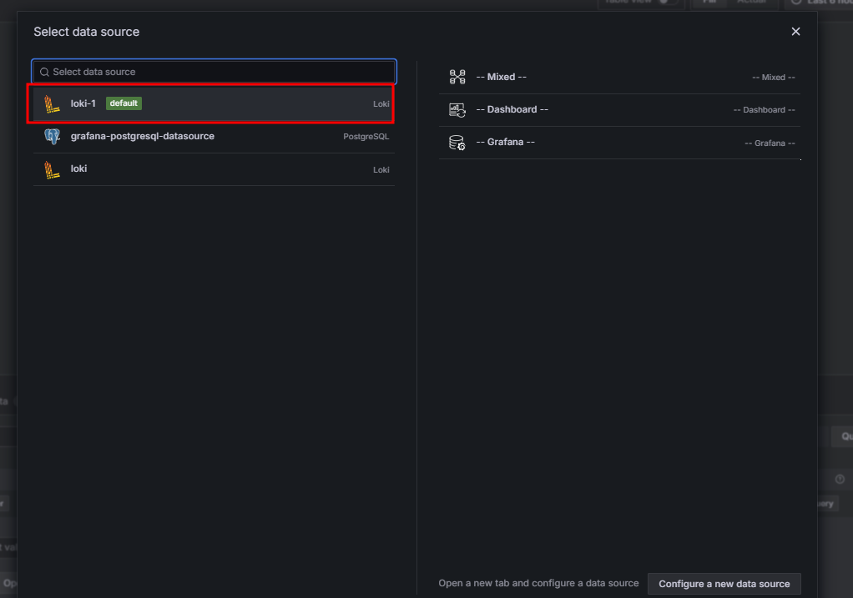Click the right-side -- Grafana -- type label
This screenshot has height=598, width=853.
point(770,143)
